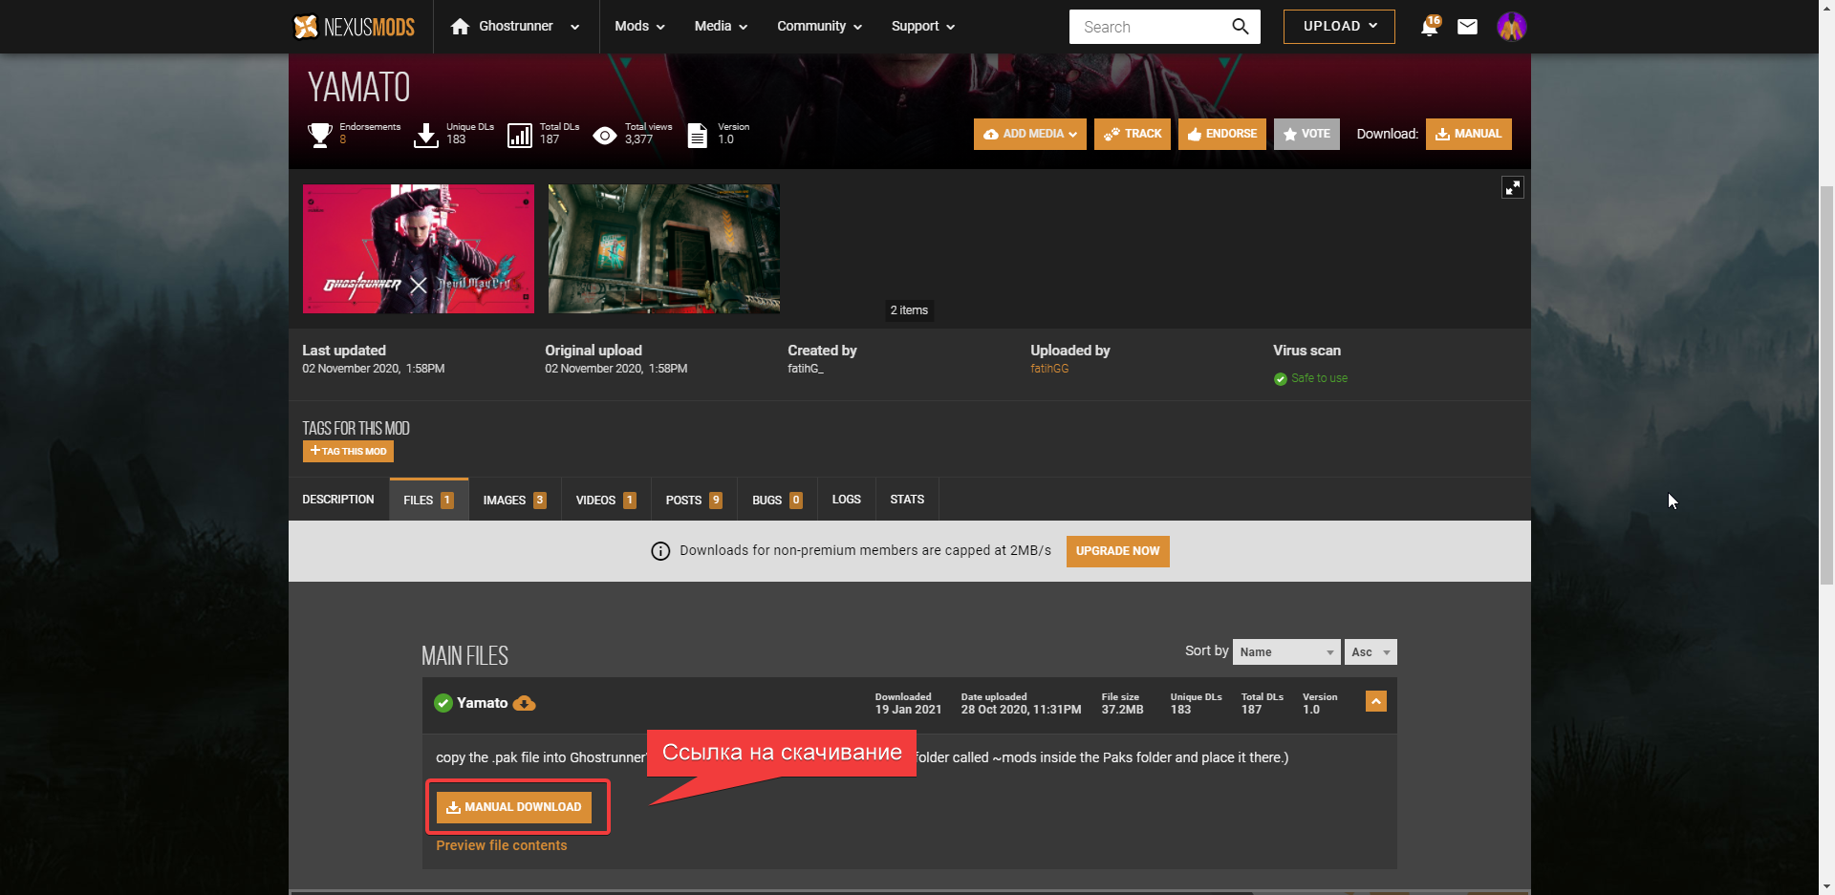The height and width of the screenshot is (895, 1835).
Task: Click the Manual Download file button
Action: [514, 807]
